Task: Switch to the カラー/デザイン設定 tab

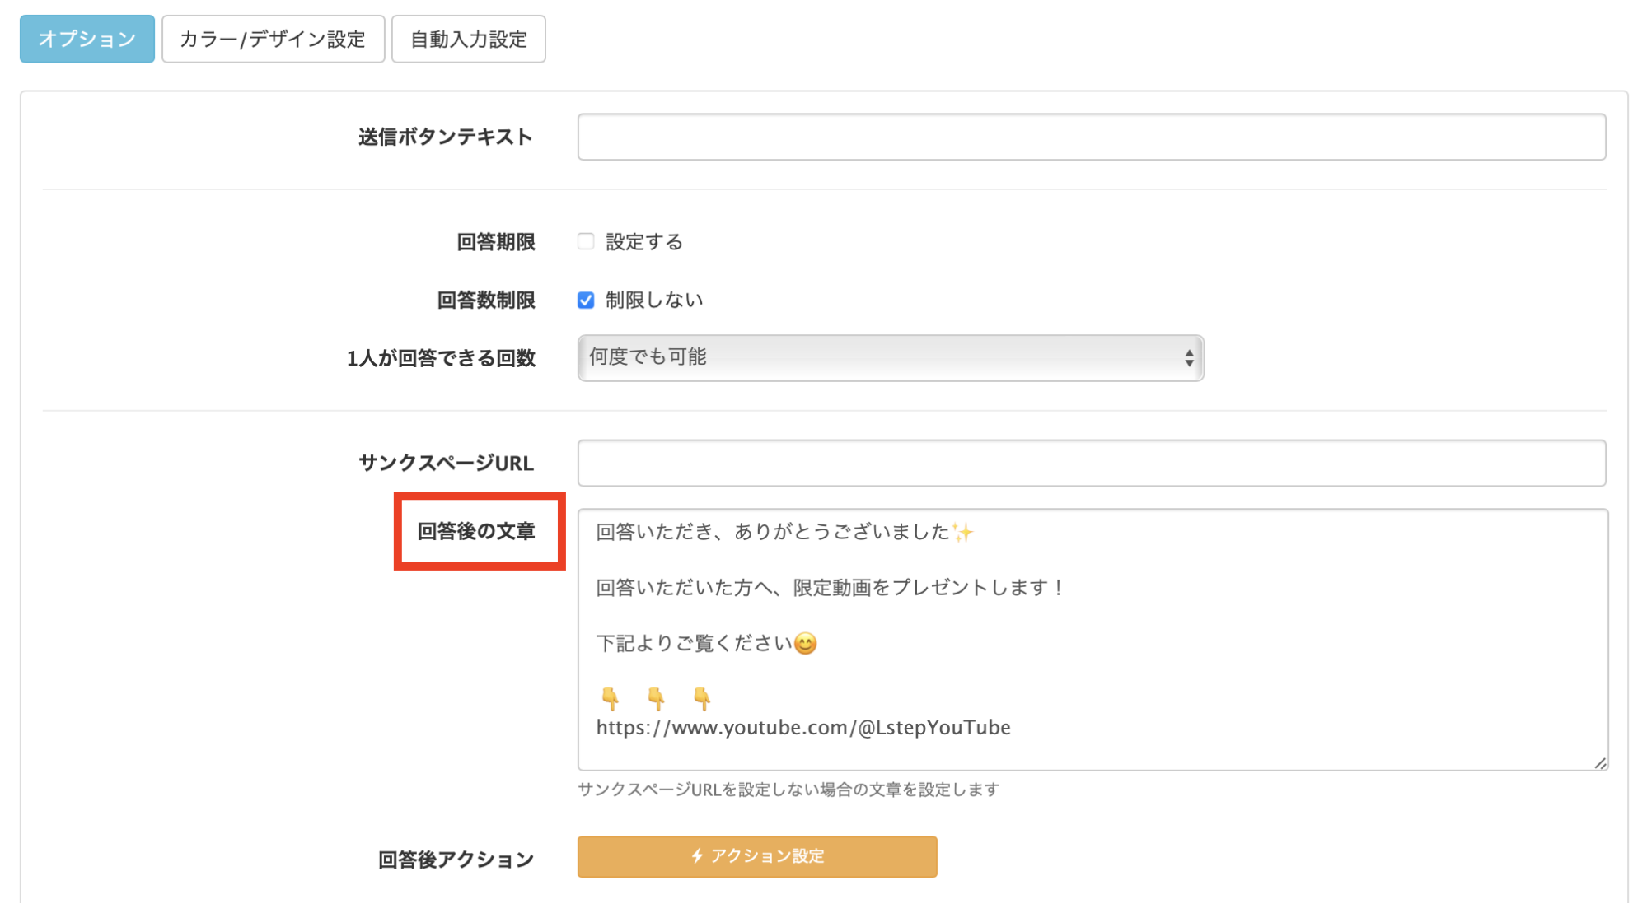Action: [273, 39]
